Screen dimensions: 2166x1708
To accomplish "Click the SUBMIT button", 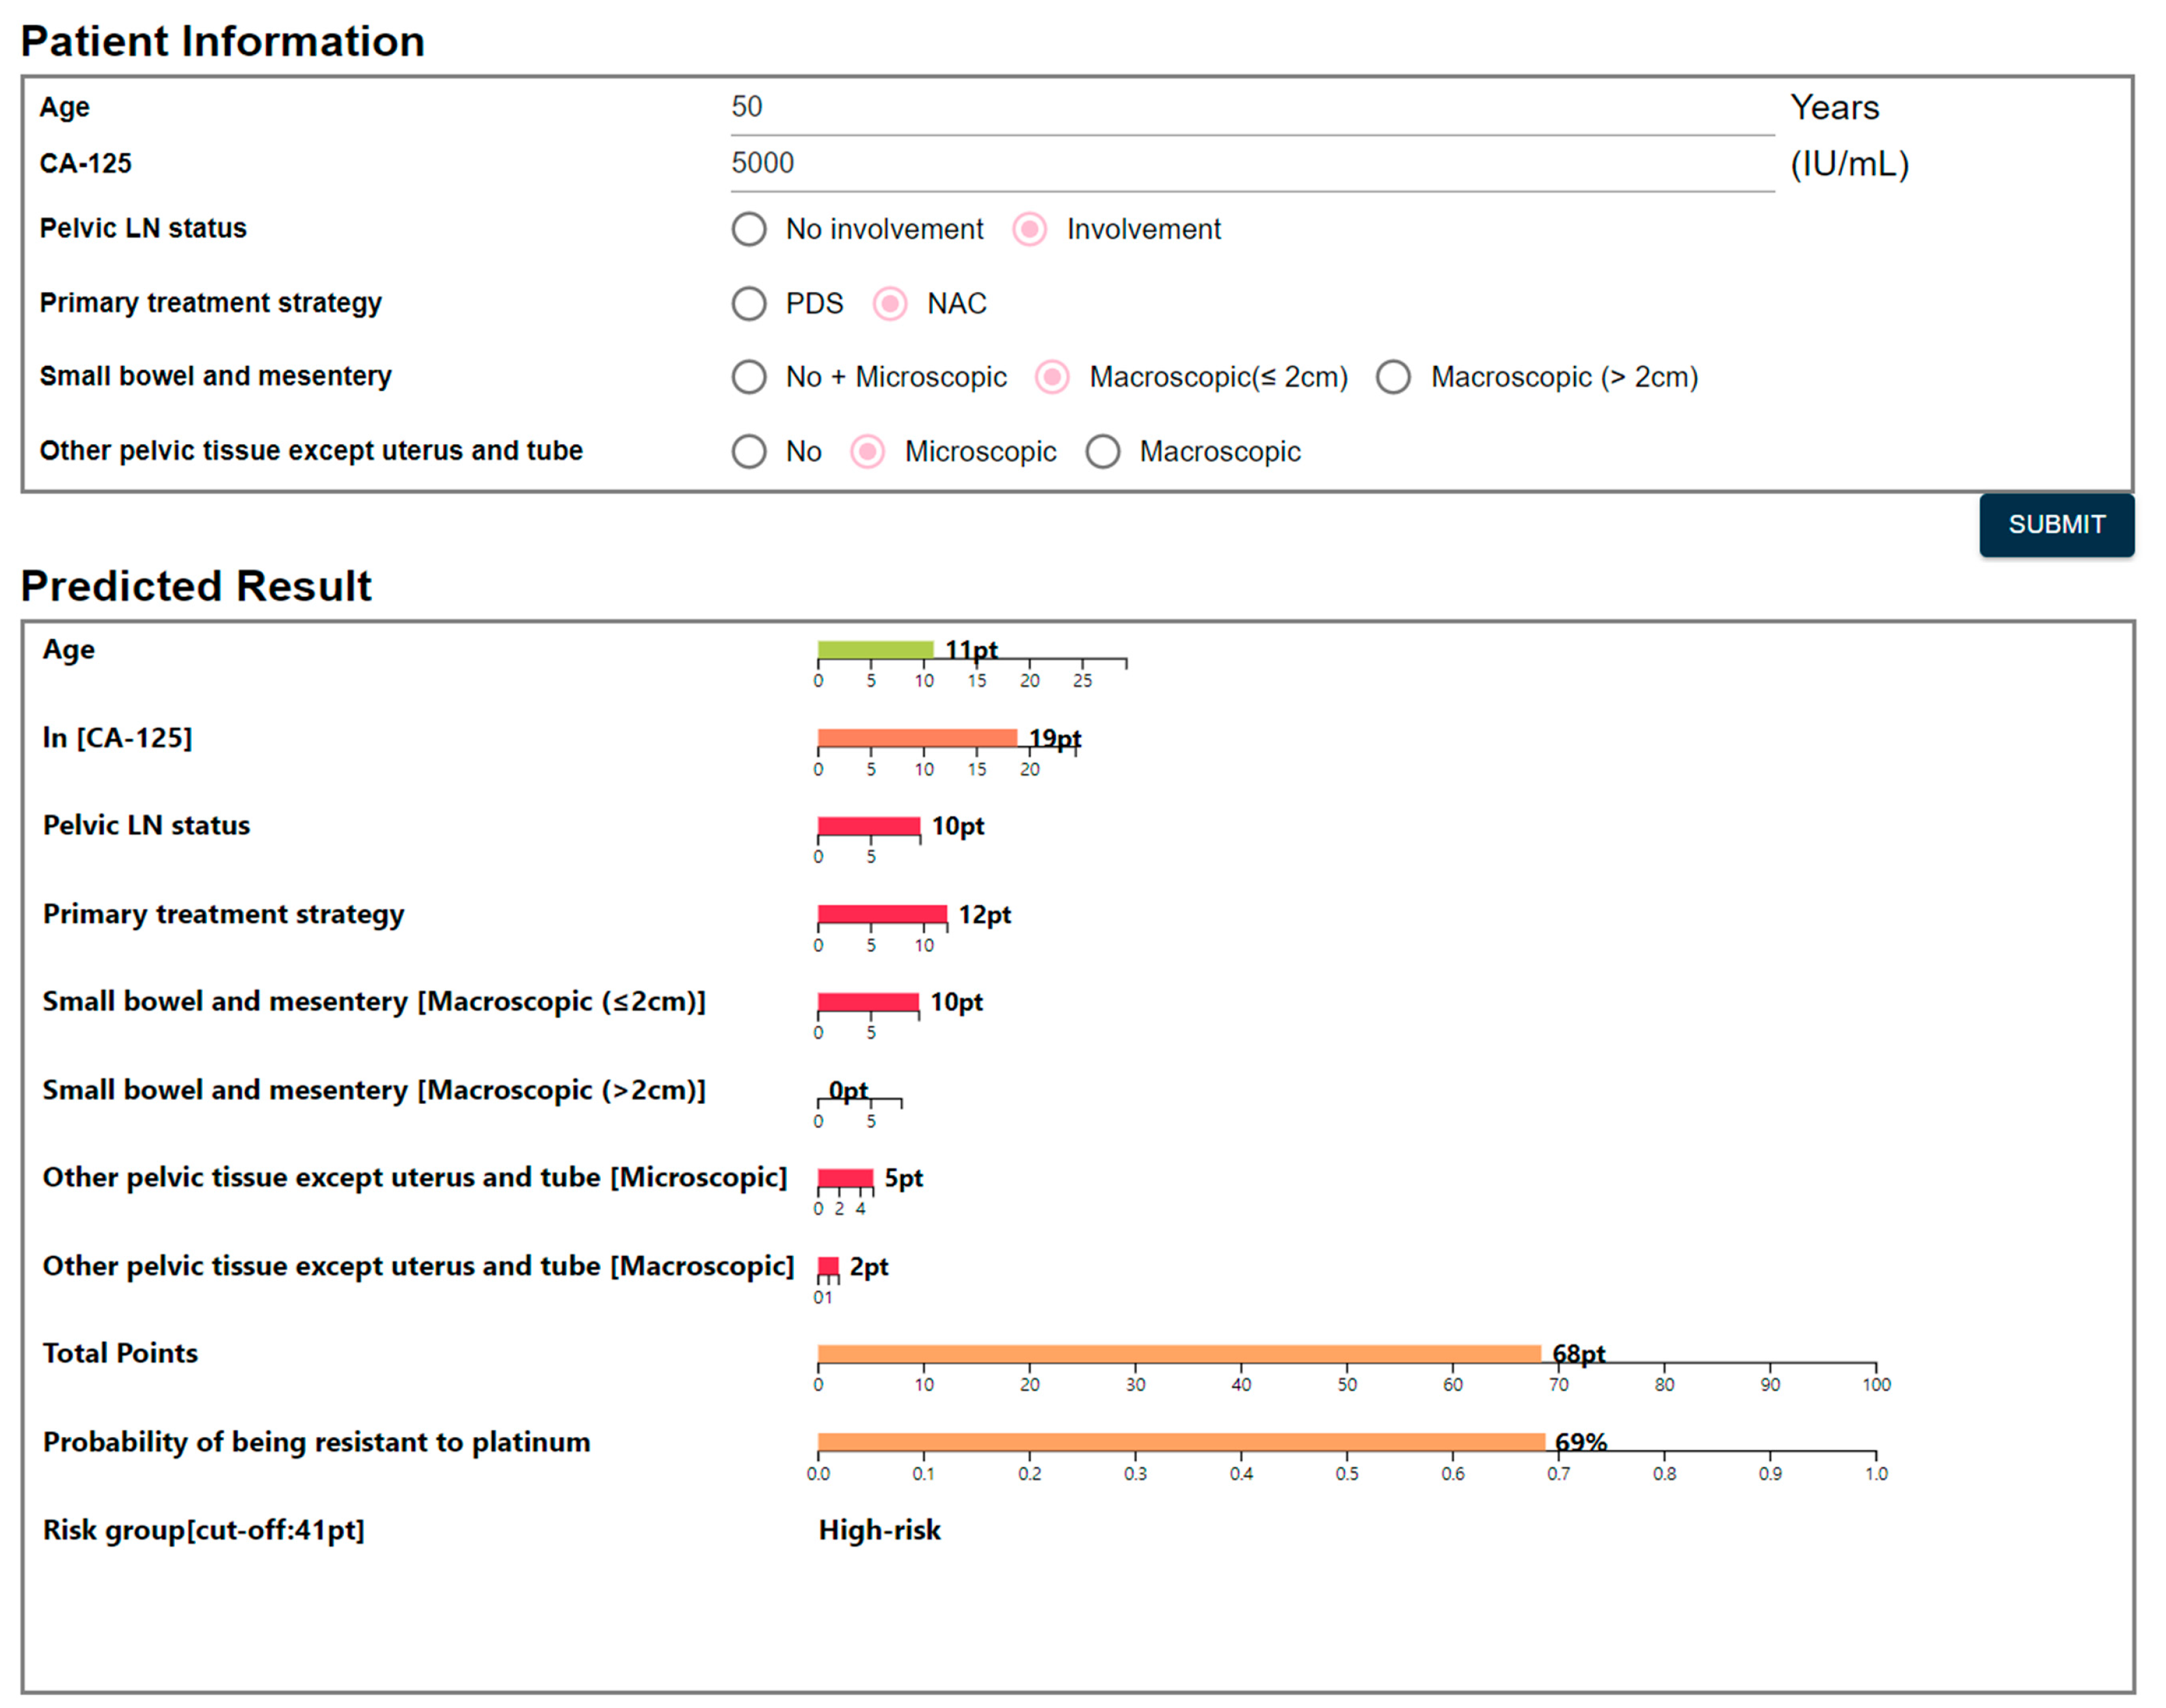I will tap(2055, 524).
